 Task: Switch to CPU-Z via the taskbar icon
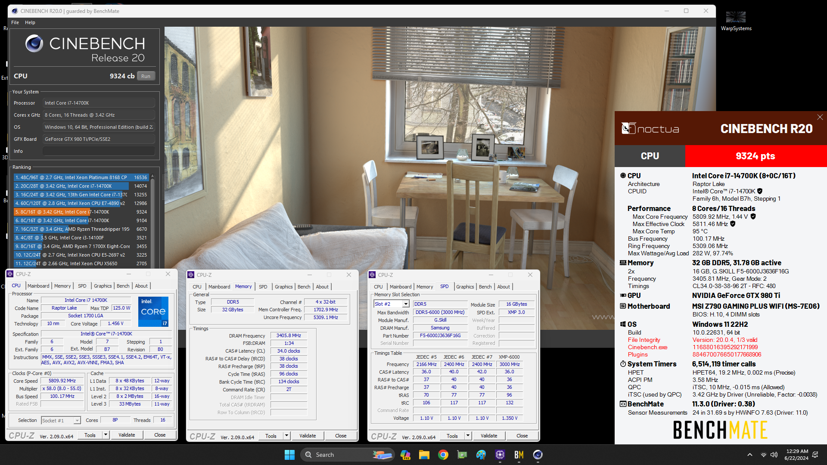tap(500, 455)
